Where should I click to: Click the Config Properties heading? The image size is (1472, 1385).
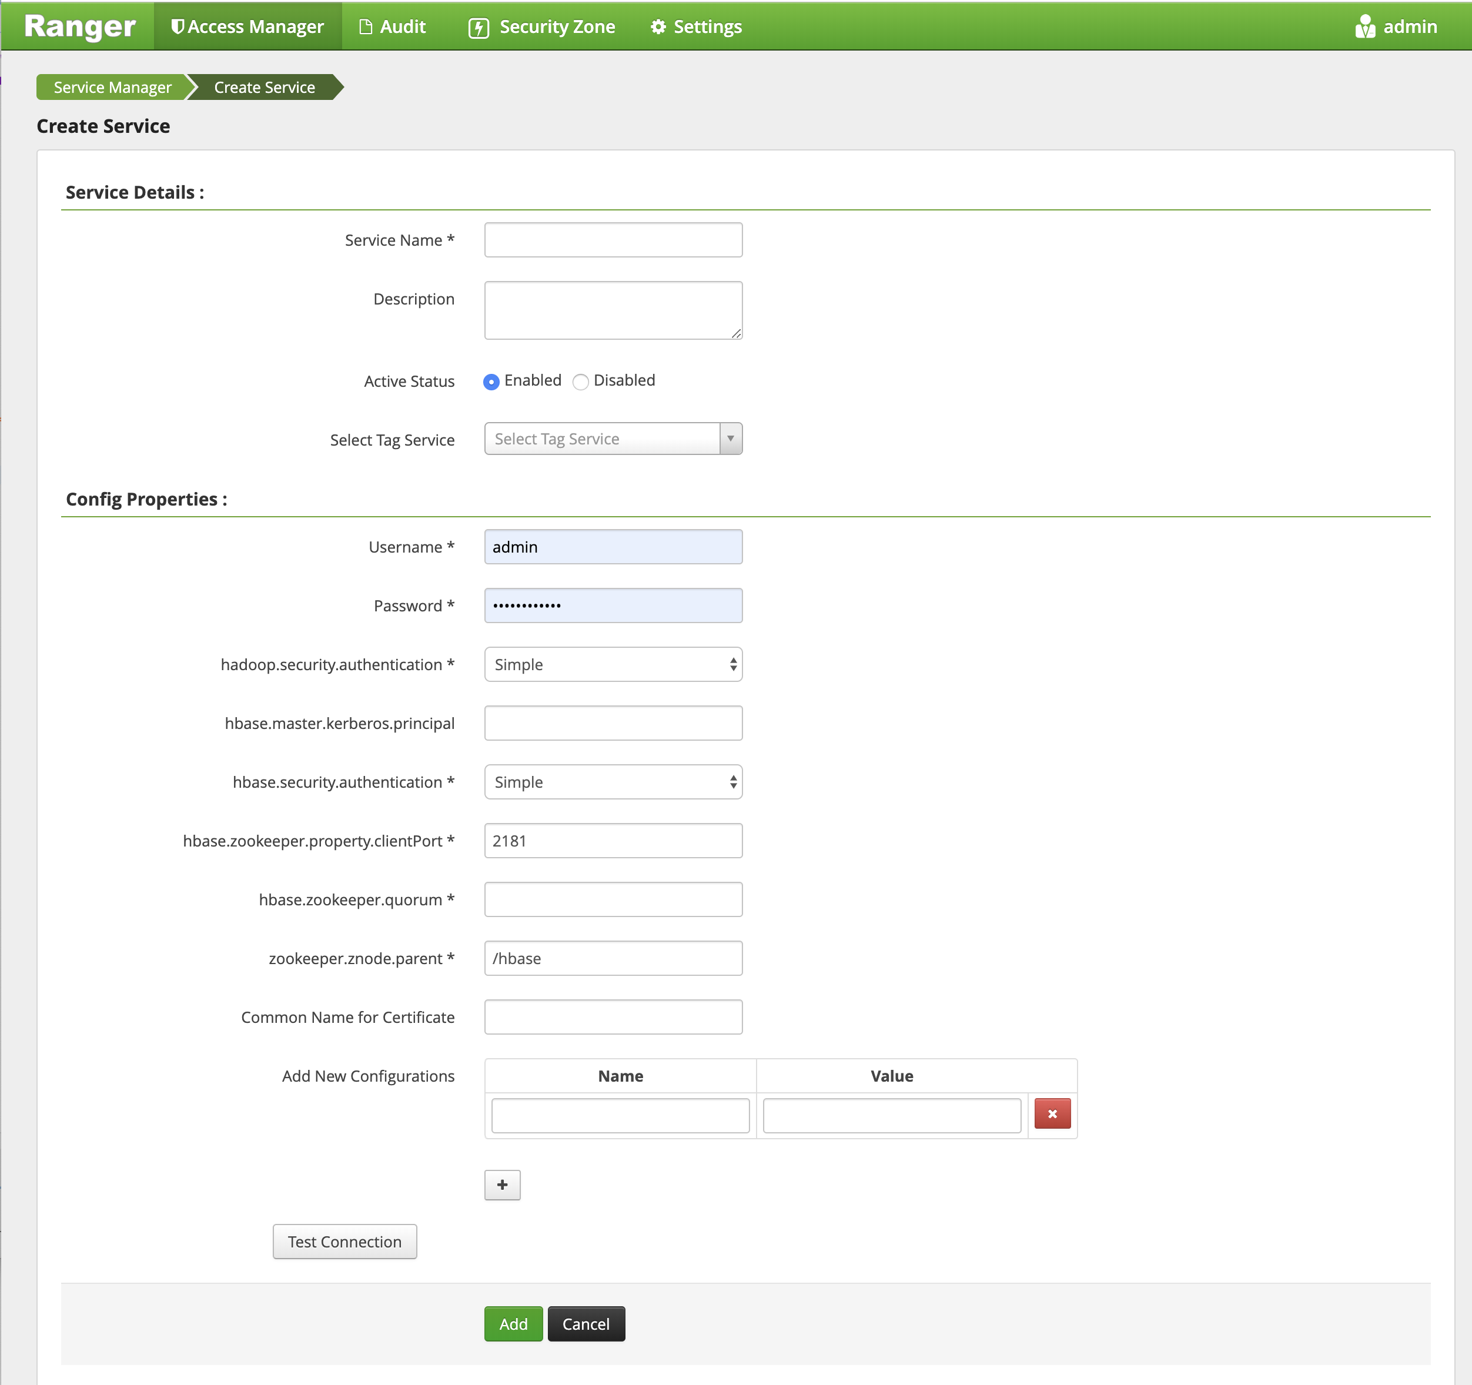click(x=146, y=499)
